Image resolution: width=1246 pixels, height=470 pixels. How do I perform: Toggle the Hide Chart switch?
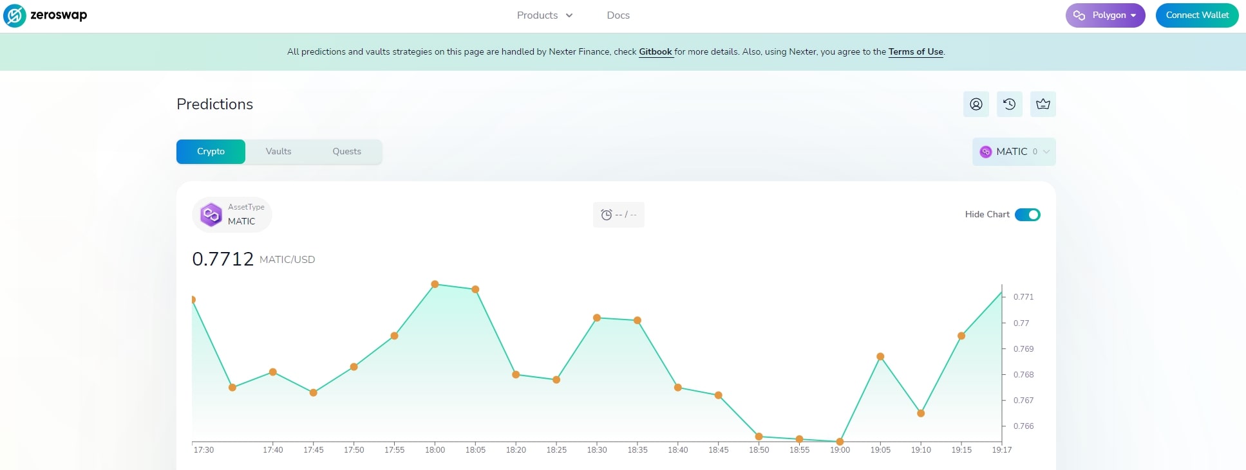[x=1028, y=215]
